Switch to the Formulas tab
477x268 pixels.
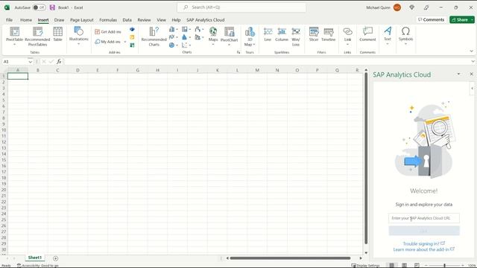108,20
